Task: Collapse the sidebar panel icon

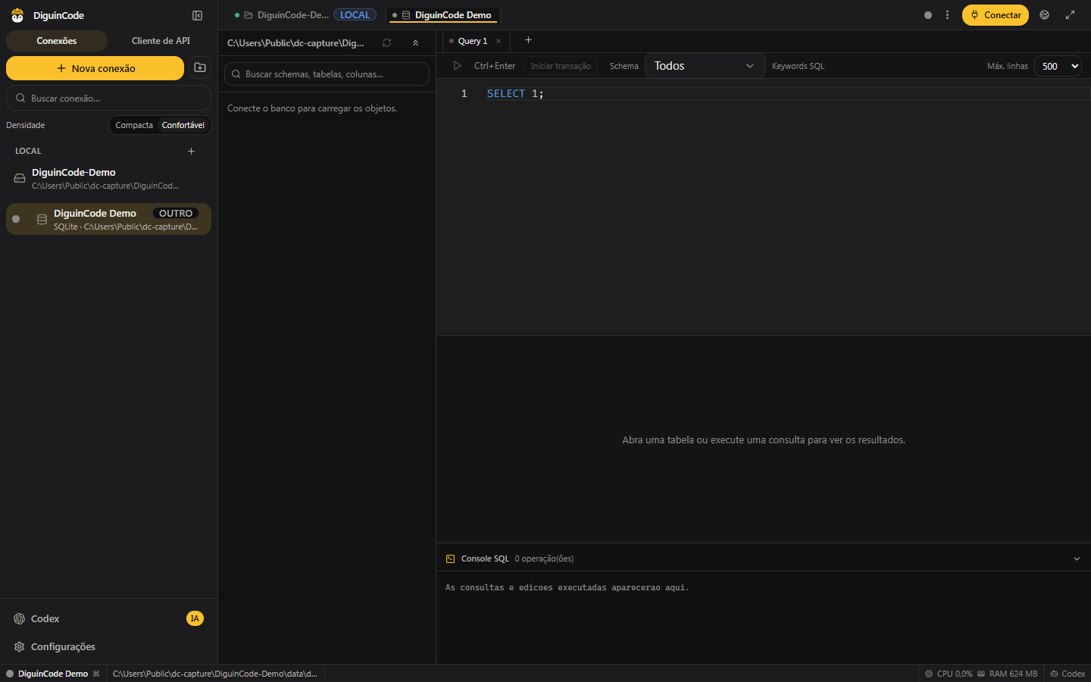Action: 197,15
